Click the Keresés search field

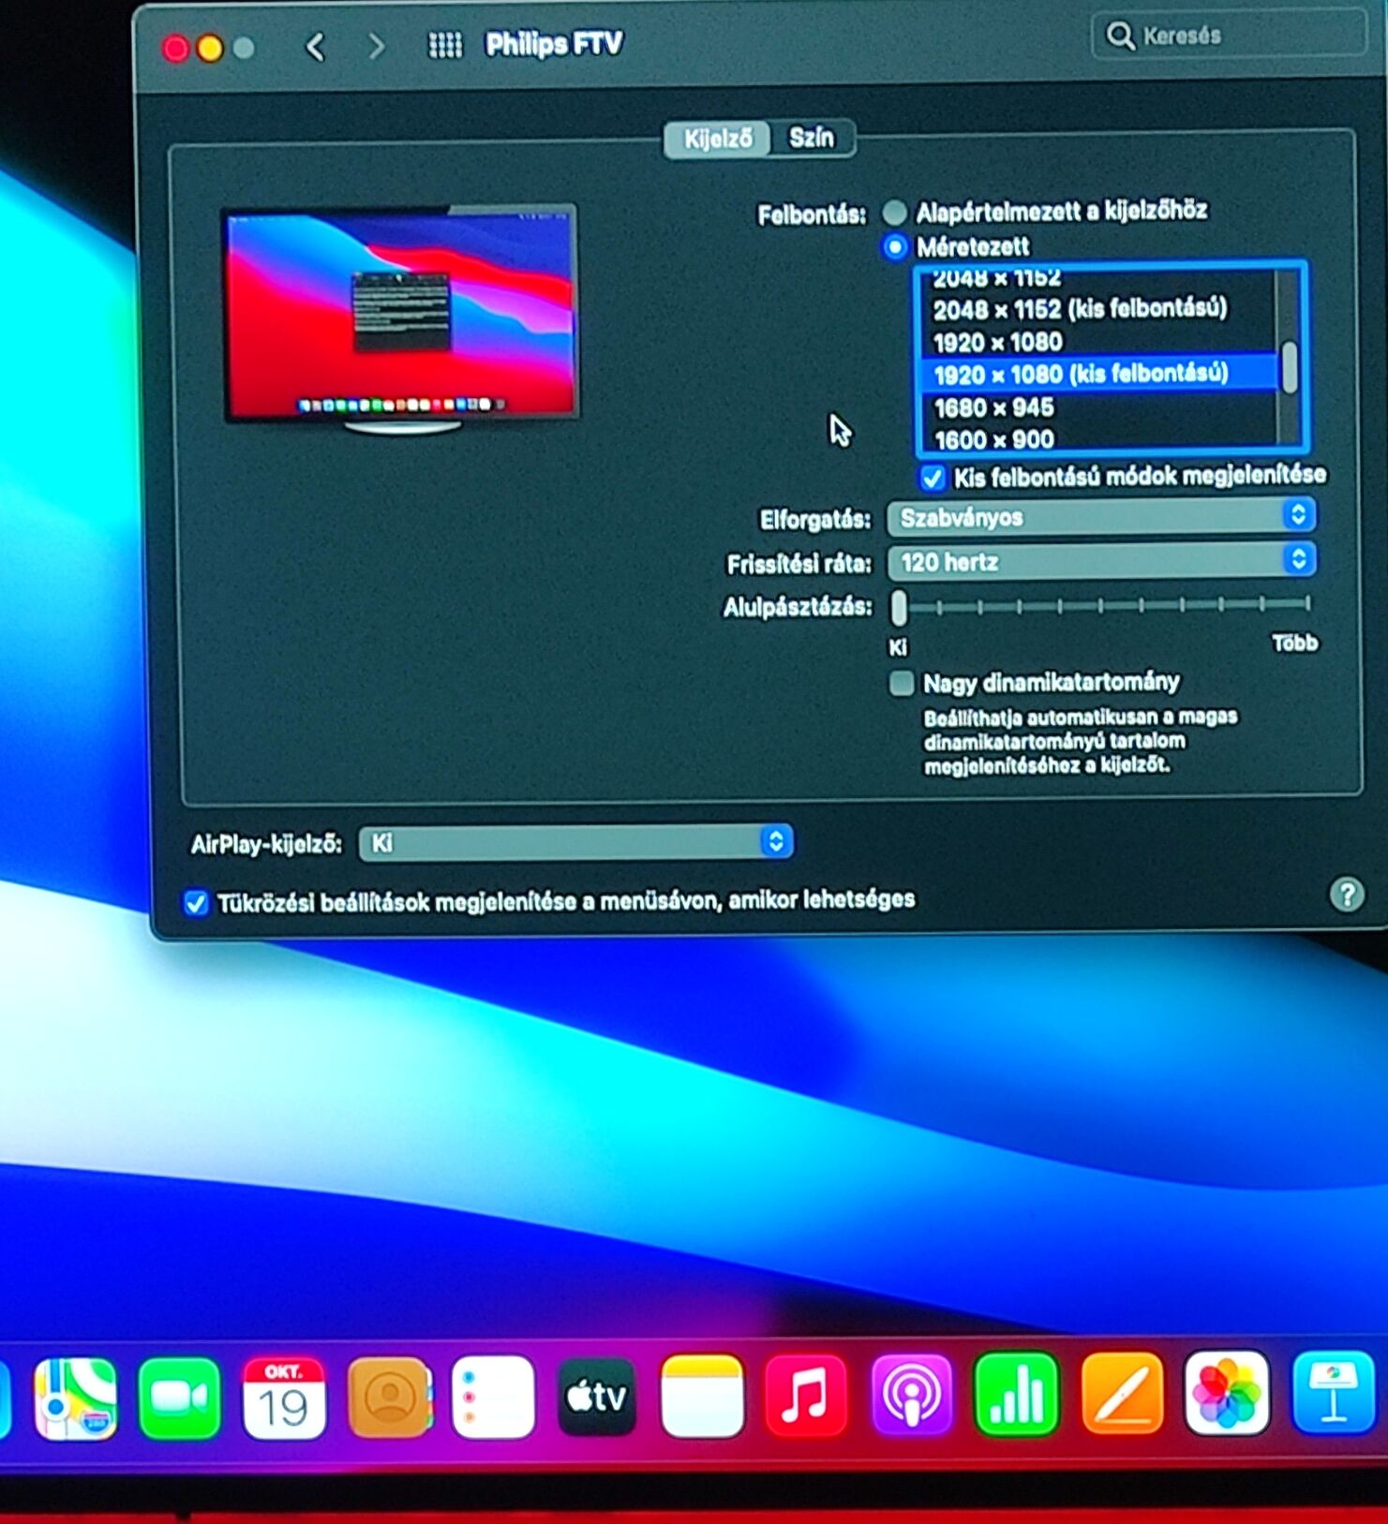[1229, 36]
